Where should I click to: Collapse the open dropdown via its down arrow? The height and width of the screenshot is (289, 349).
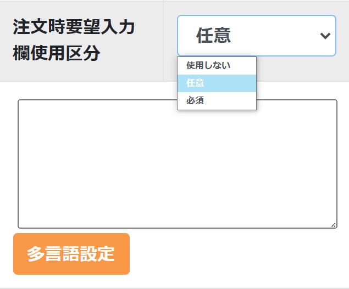point(325,36)
